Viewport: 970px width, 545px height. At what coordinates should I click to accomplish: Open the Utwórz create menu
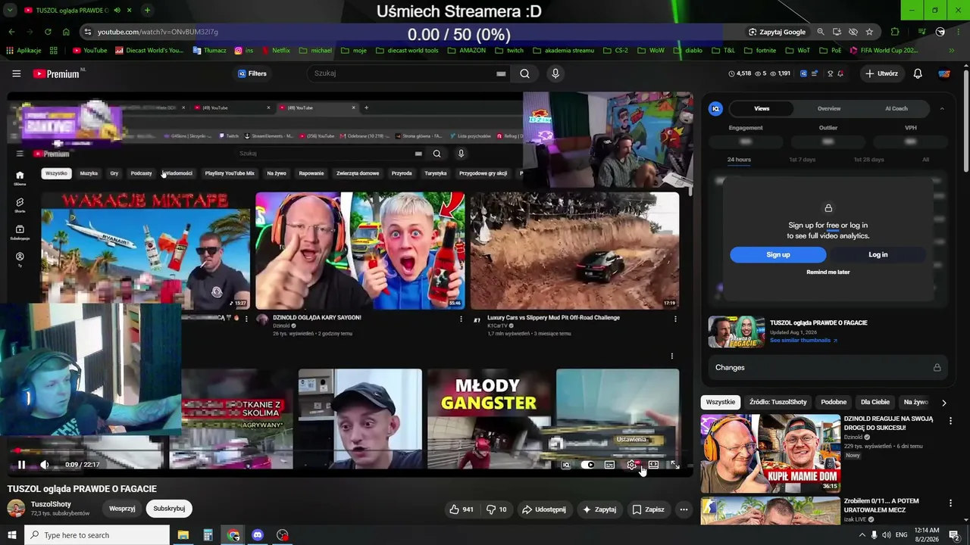pos(881,73)
